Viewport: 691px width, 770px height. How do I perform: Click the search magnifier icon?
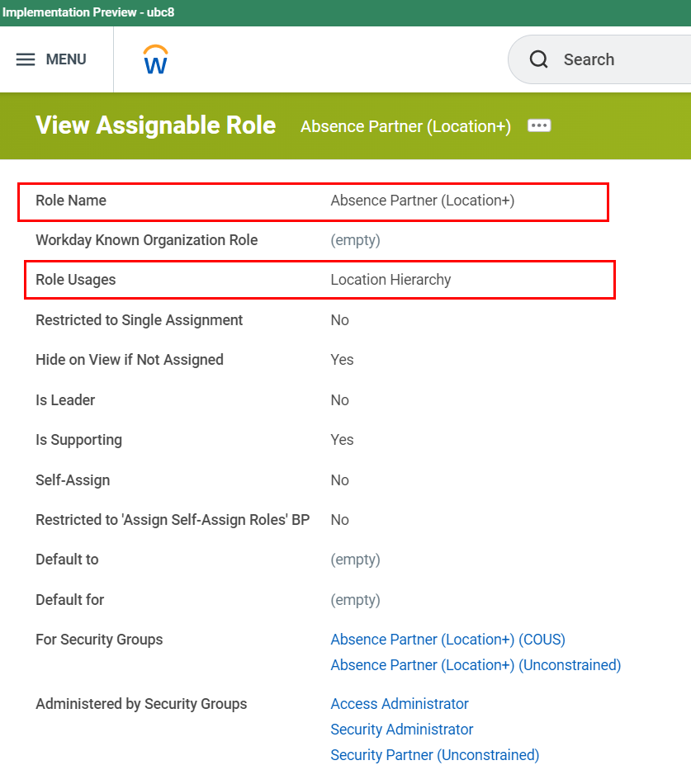(539, 59)
